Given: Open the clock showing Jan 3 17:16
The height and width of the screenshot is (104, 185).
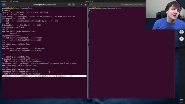Looking at the screenshot, I should click(89, 1).
